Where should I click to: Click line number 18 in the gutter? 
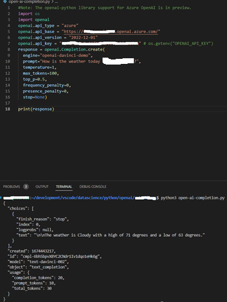[8, 109]
